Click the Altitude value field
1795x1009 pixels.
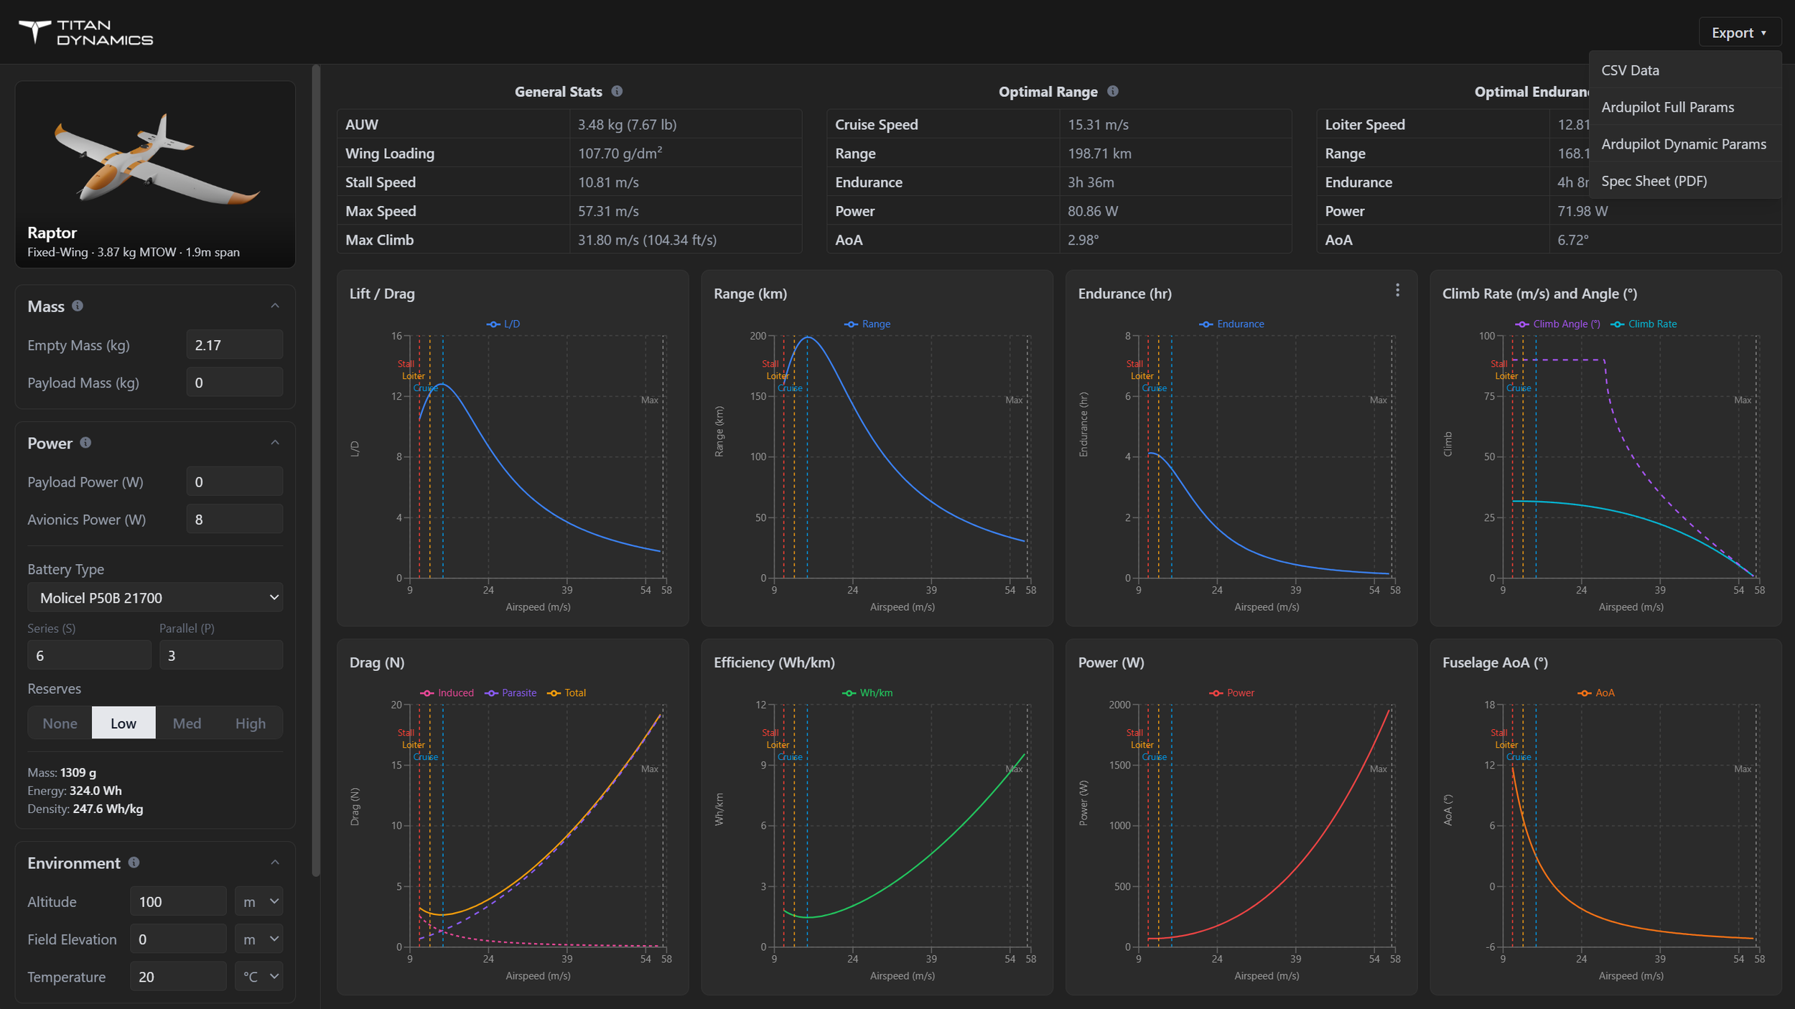click(x=178, y=902)
